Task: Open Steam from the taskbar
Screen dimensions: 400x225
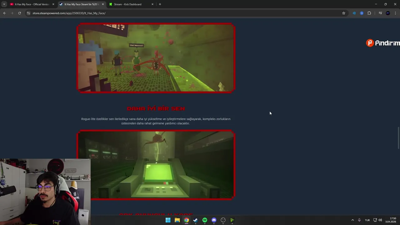Action: point(195,220)
